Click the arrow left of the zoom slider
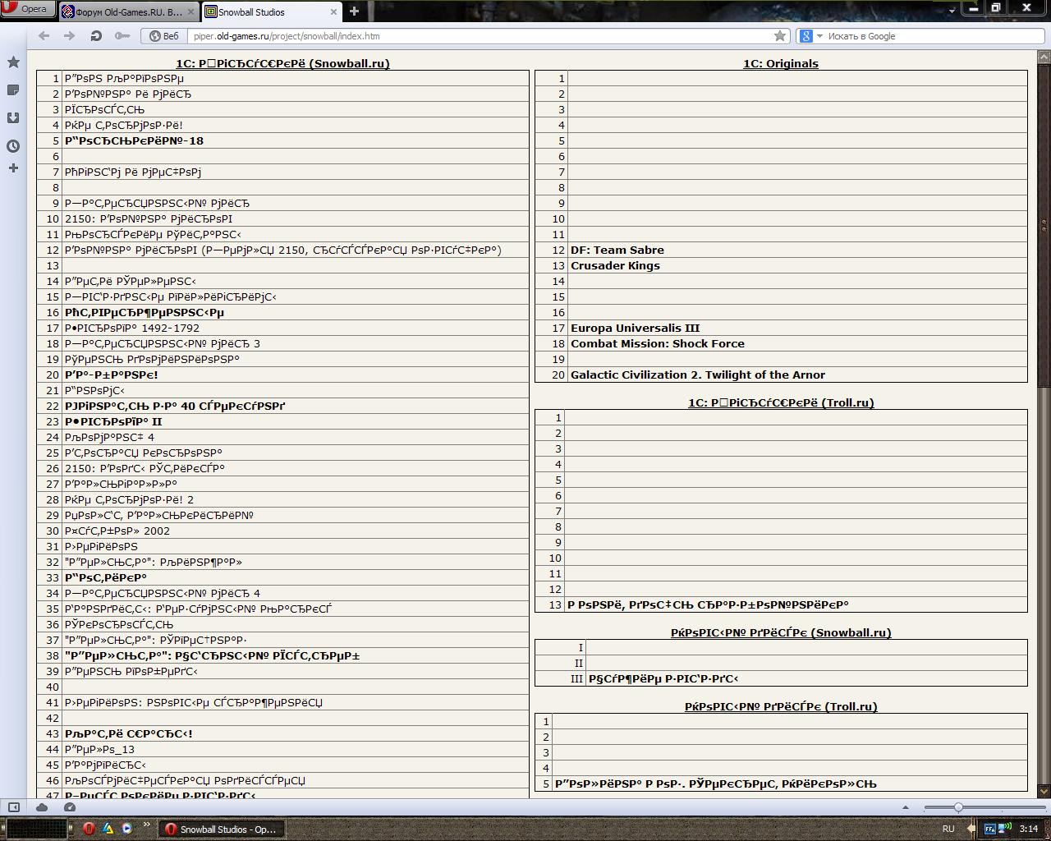Viewport: 1051px width, 841px height. pos(906,807)
